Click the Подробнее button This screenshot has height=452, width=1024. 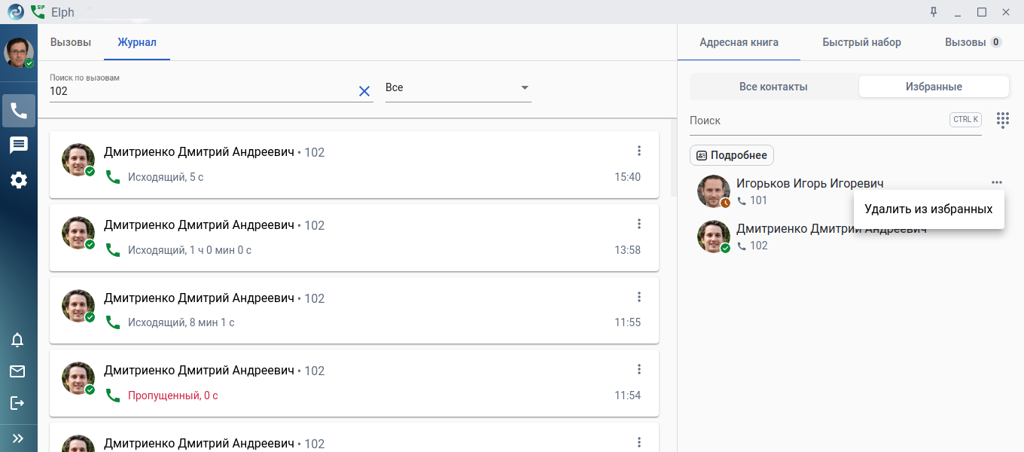coord(732,155)
